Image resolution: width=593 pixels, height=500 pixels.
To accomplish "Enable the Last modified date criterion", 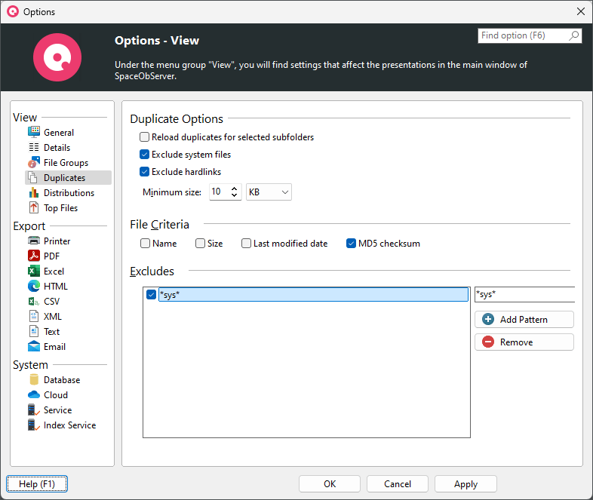I will (247, 244).
